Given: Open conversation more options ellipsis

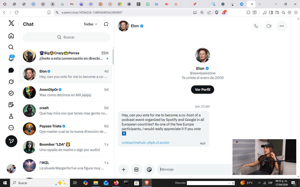Looking at the screenshot, I should tap(282, 26).
